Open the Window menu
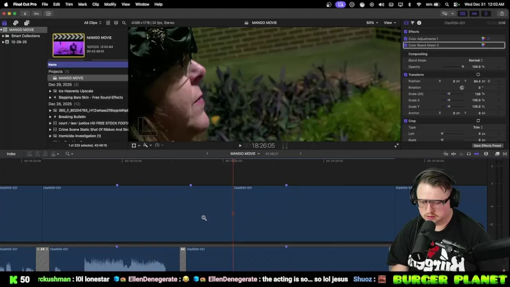 pos(142,4)
